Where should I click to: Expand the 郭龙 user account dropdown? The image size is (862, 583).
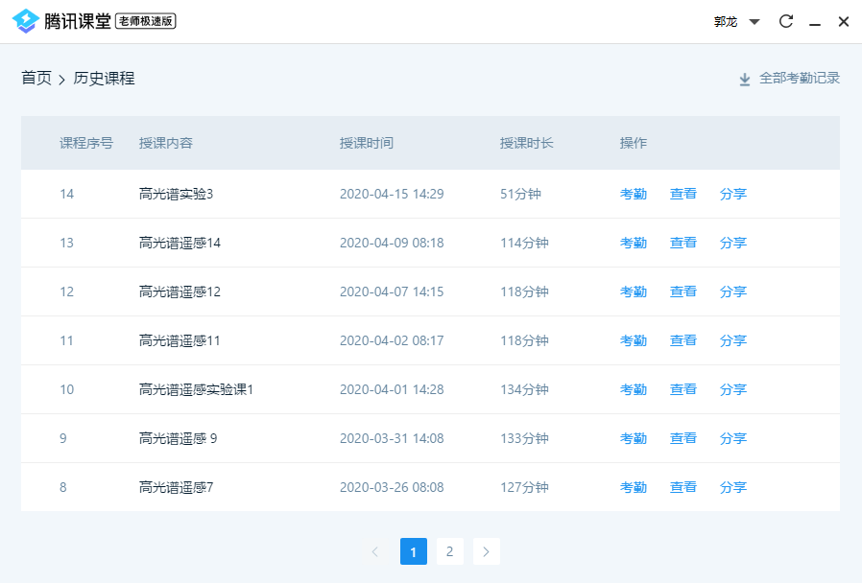(x=754, y=22)
